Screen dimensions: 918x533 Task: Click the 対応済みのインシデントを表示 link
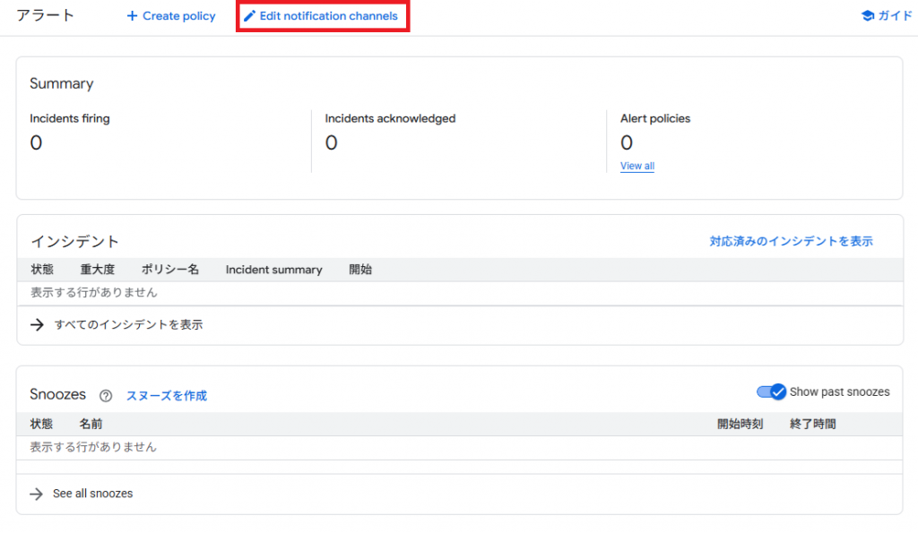[x=791, y=241]
